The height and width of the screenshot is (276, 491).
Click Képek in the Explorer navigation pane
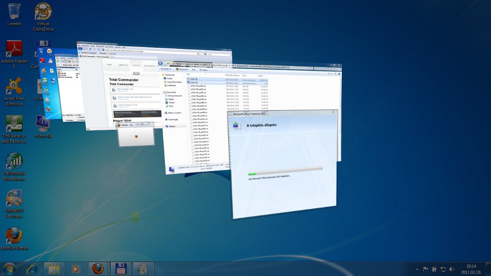coord(171,99)
